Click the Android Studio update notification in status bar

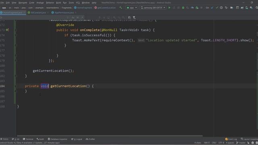click(x=30, y=143)
